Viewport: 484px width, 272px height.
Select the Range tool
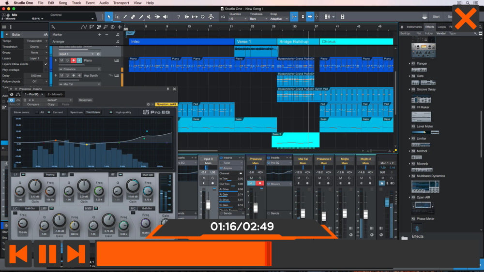coord(117,17)
